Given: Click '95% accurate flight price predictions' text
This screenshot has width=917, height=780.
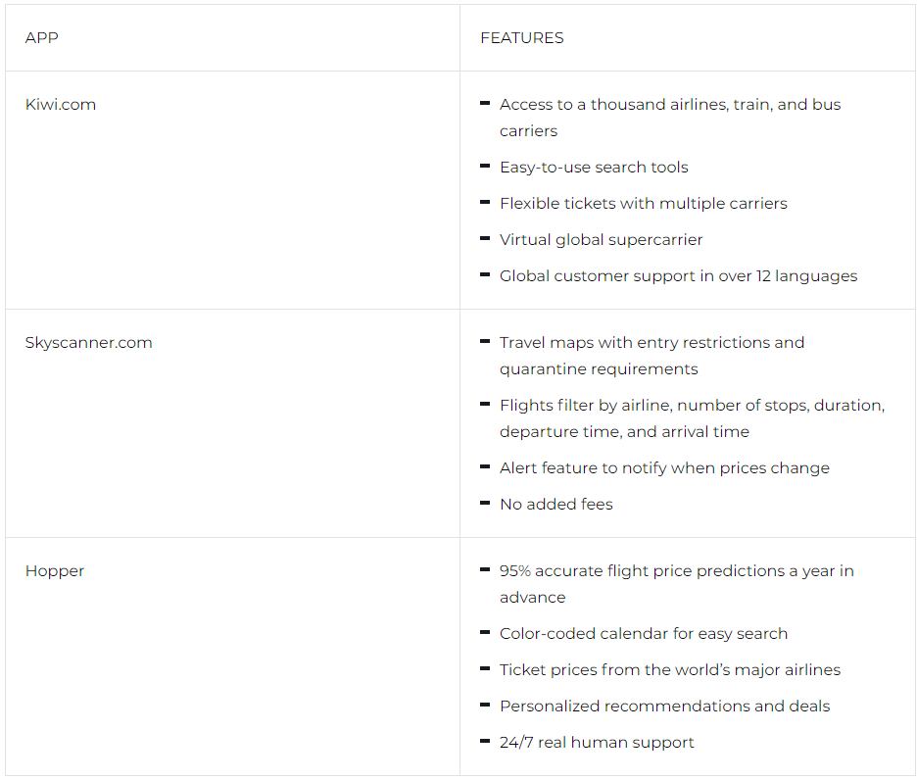Looking at the screenshot, I should 677,584.
